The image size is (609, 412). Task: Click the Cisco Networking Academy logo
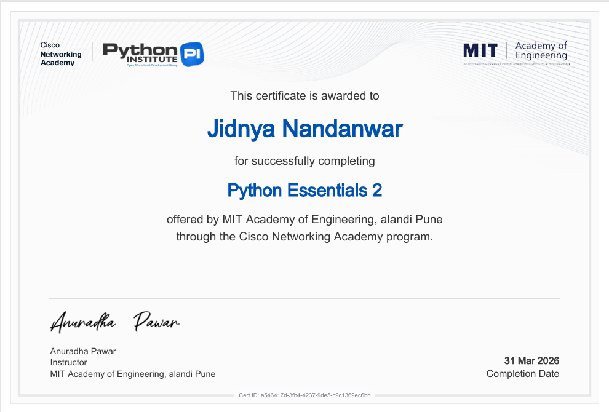(60, 54)
